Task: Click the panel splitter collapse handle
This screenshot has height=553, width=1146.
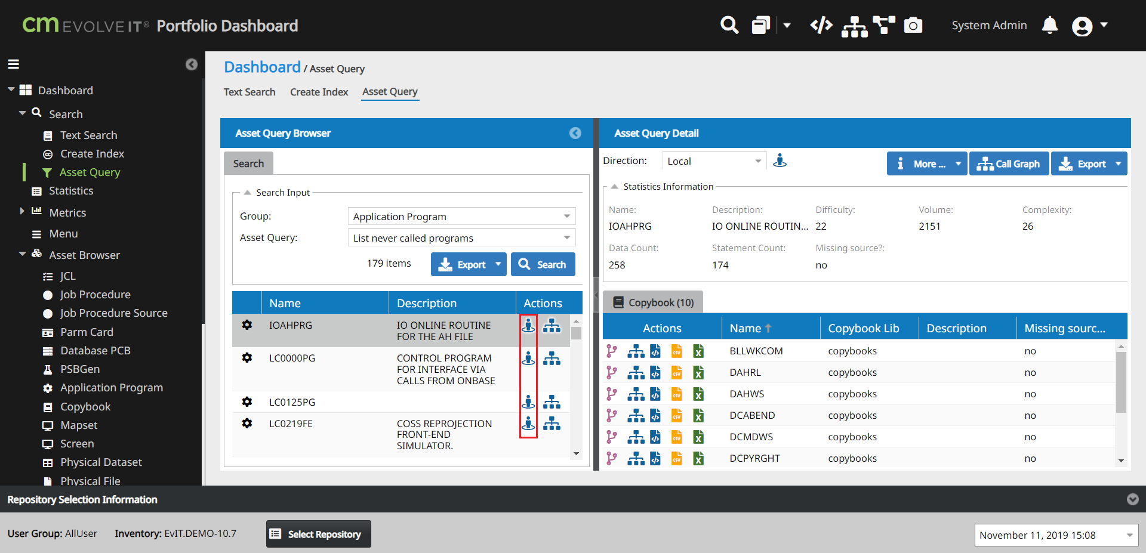Action: [596, 295]
